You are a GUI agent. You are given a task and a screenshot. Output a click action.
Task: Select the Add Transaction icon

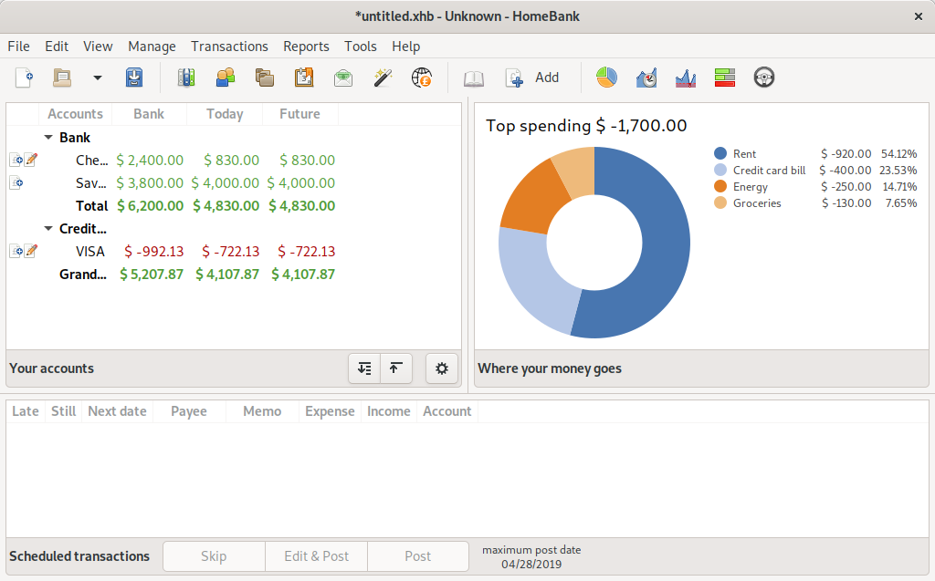514,78
